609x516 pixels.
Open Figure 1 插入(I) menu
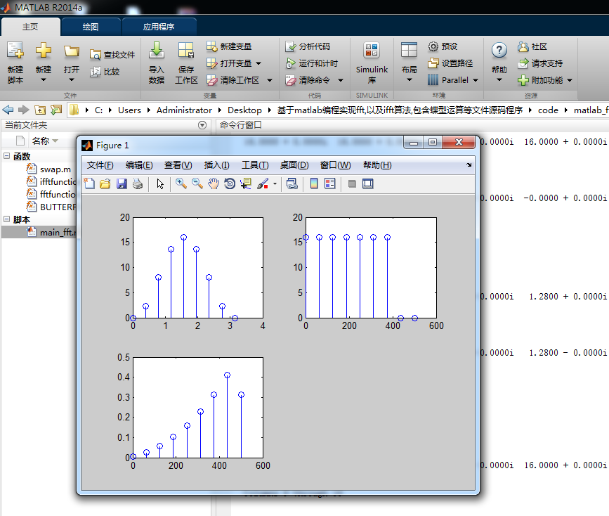217,165
